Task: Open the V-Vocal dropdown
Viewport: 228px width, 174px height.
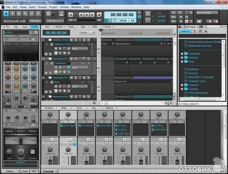Action: click(108, 27)
